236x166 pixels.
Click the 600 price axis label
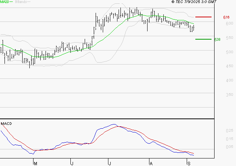(x=230, y=23)
